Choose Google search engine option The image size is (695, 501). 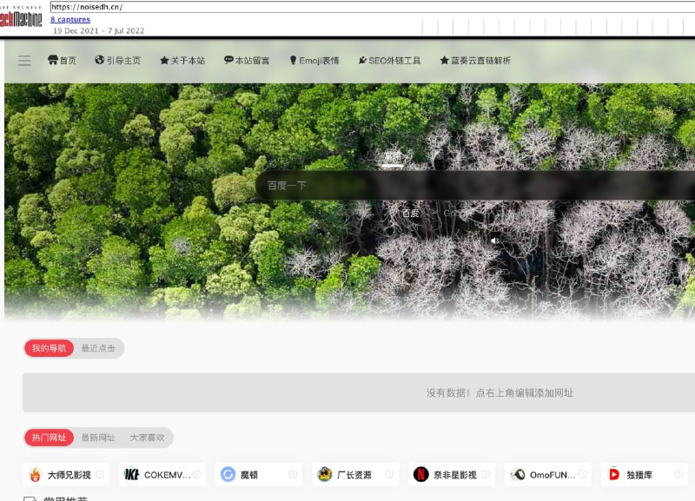pos(456,213)
